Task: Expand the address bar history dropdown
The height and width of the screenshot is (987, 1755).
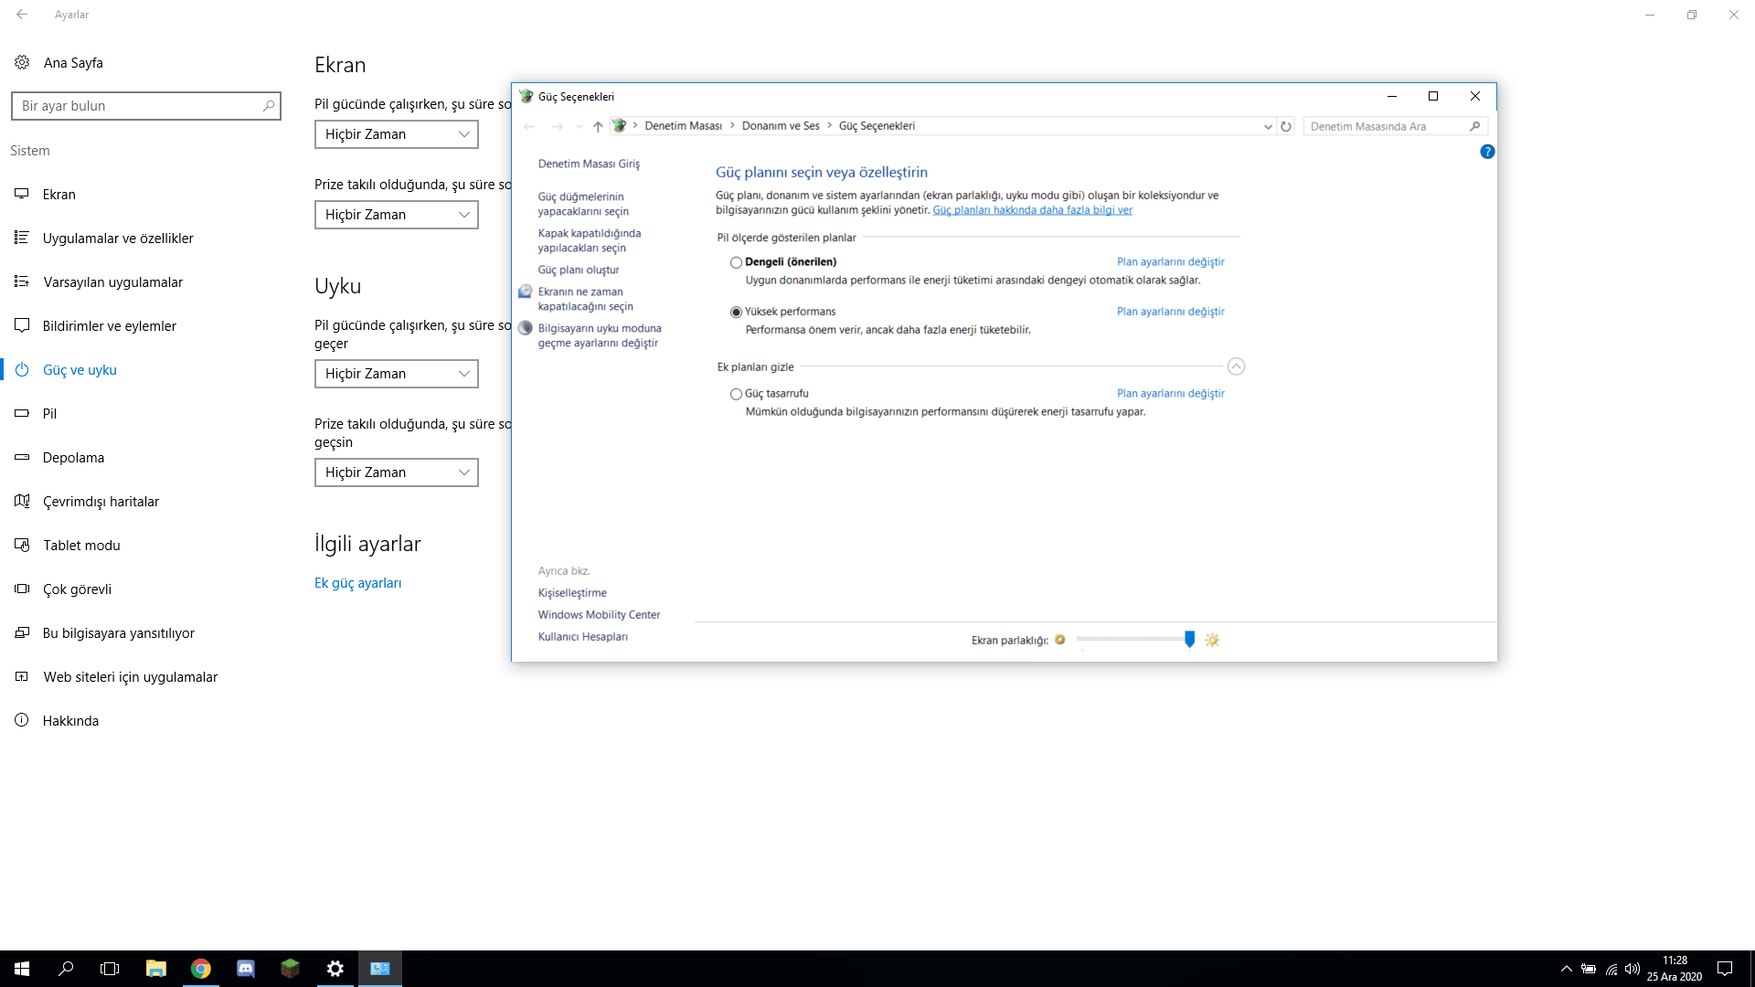Action: pos(1268,126)
